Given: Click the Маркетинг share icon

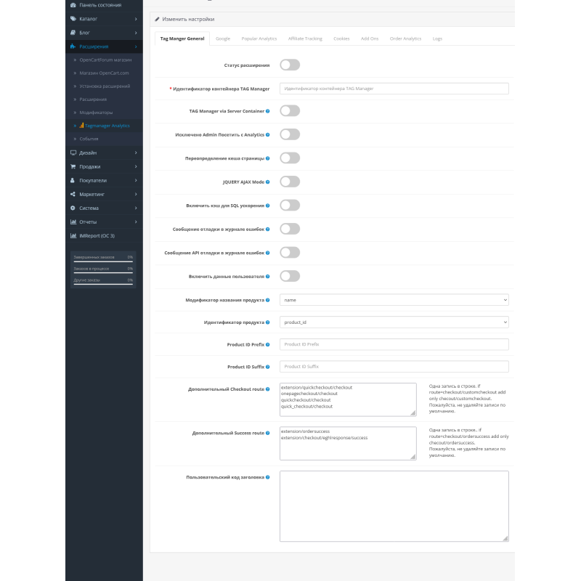Looking at the screenshot, I should pyautogui.click(x=73, y=194).
